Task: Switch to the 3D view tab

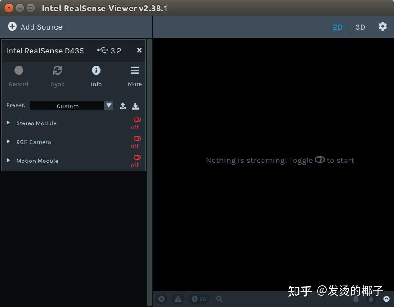Action: pyautogui.click(x=360, y=27)
